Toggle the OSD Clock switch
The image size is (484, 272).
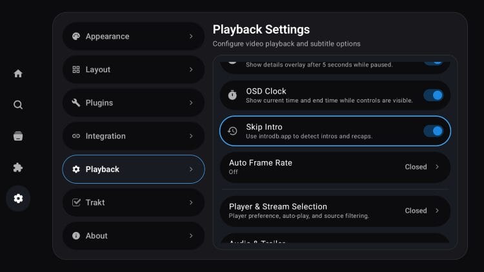(x=433, y=95)
